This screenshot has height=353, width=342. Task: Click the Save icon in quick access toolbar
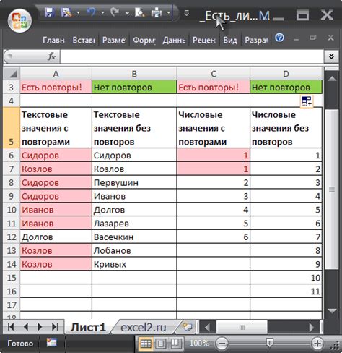49,12
